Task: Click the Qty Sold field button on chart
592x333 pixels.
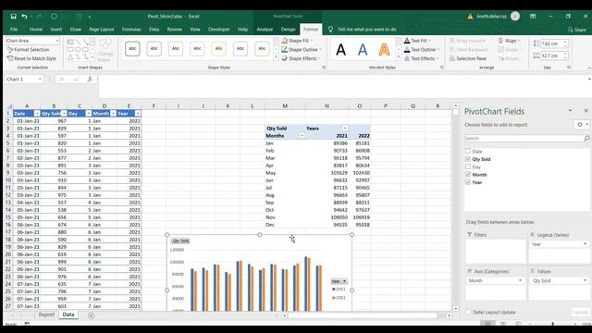Action: coord(180,240)
